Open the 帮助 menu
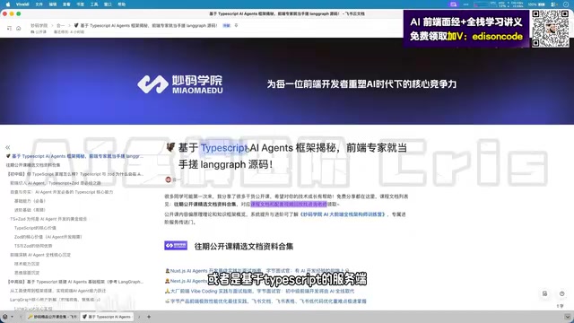 tap(122, 4)
